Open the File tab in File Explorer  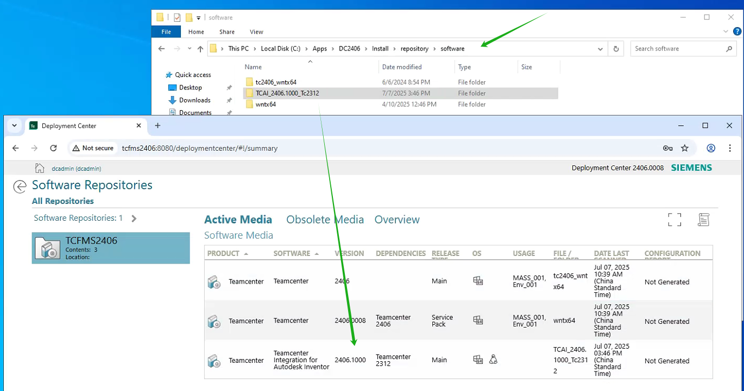(166, 32)
